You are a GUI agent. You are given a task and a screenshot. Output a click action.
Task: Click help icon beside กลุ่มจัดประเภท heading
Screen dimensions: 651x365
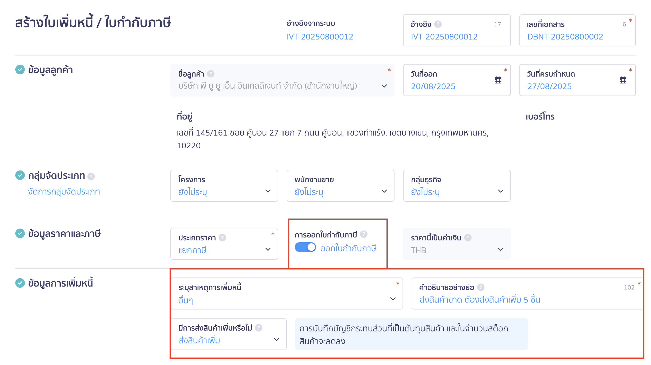pos(91,177)
